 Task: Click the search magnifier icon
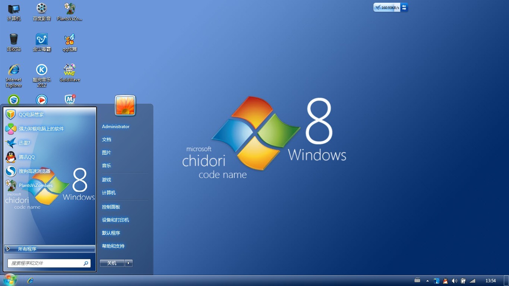[86, 263]
